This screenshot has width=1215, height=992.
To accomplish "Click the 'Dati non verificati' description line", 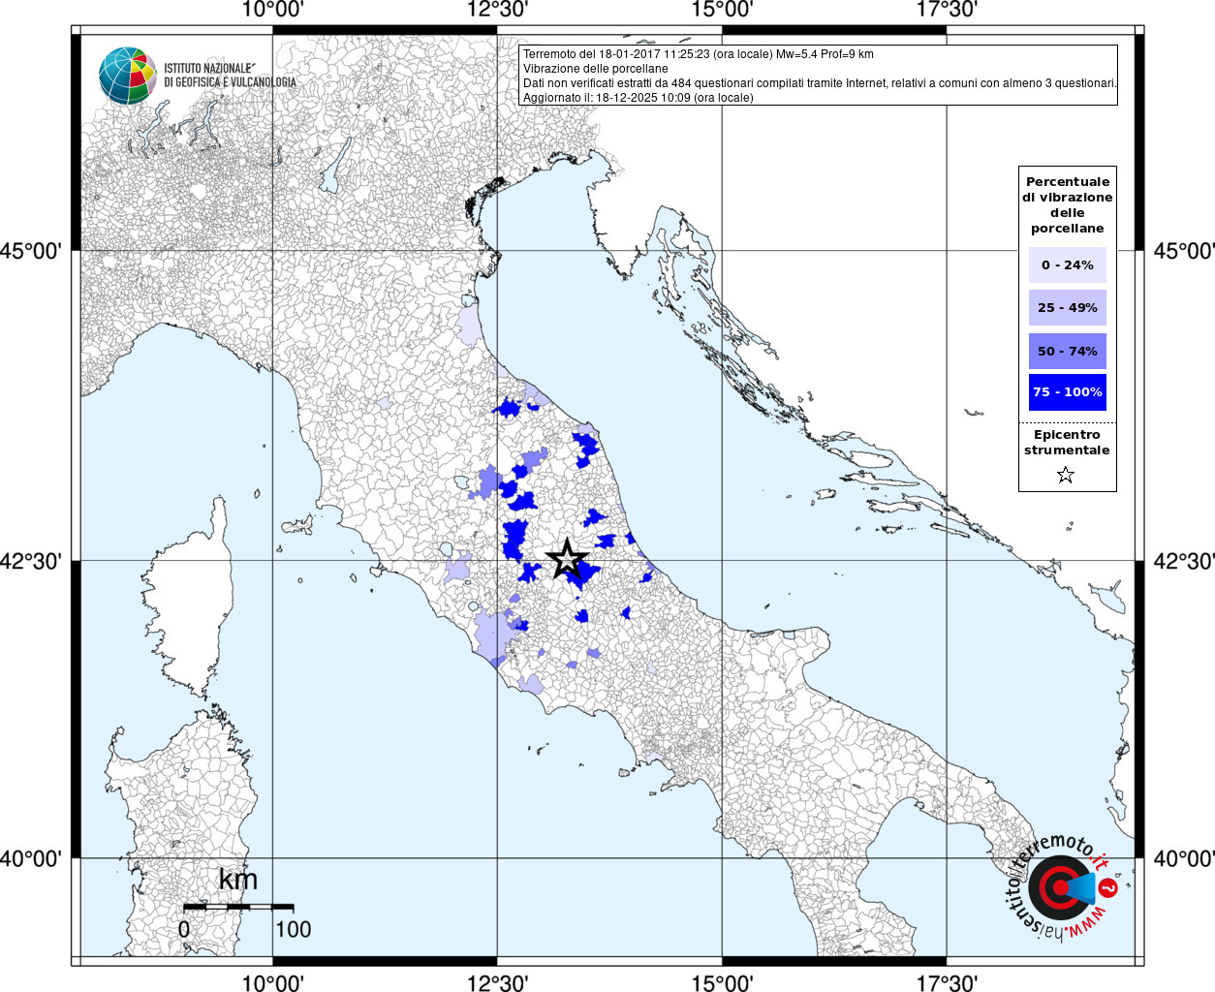I will (x=820, y=83).
